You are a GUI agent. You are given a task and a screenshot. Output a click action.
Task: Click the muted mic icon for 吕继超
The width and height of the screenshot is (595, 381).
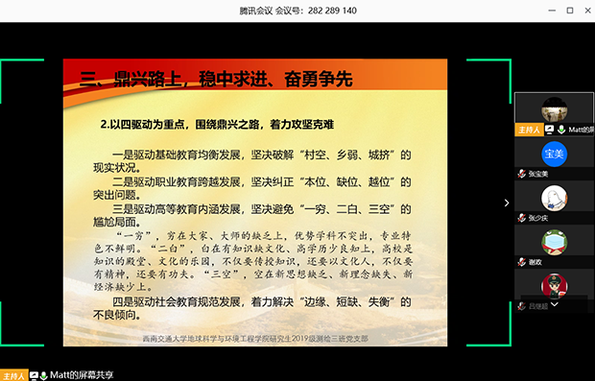tap(522, 306)
